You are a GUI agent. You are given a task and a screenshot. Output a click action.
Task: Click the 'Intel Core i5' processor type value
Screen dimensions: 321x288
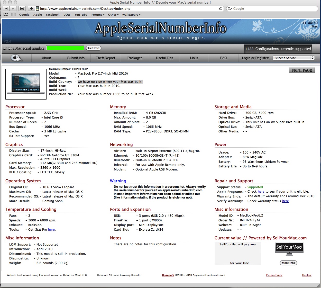(53, 118)
